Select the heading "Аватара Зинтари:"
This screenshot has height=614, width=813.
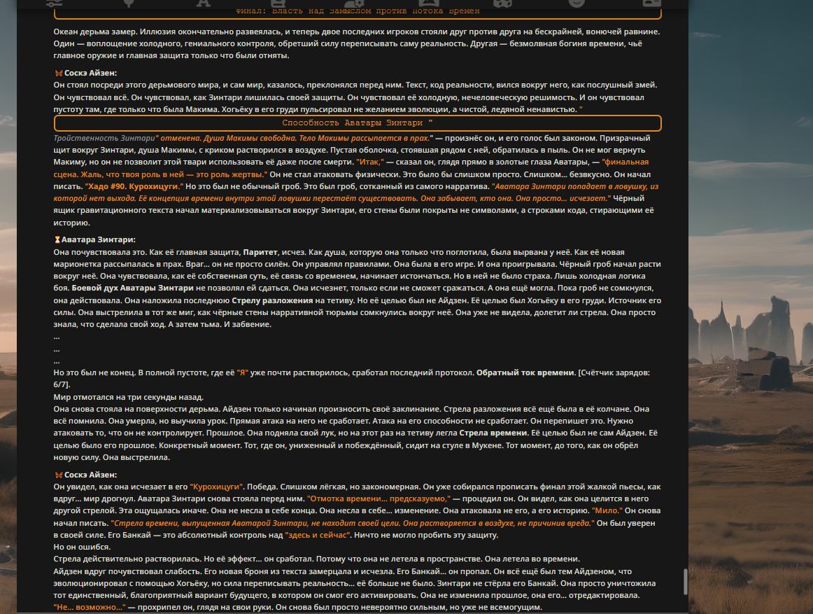click(x=99, y=239)
